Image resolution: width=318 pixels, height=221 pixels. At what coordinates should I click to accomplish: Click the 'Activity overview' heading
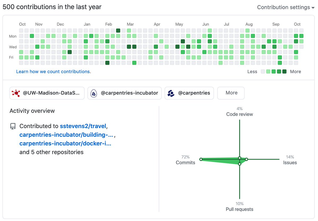tap(32, 111)
